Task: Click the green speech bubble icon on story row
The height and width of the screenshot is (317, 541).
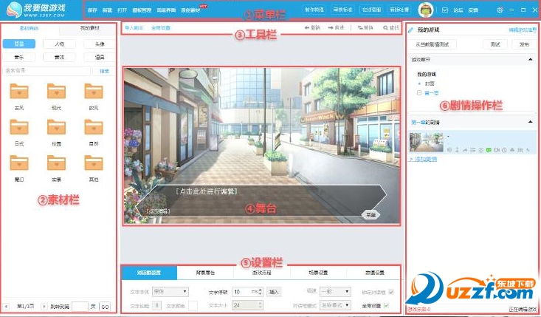Action: click(489, 150)
